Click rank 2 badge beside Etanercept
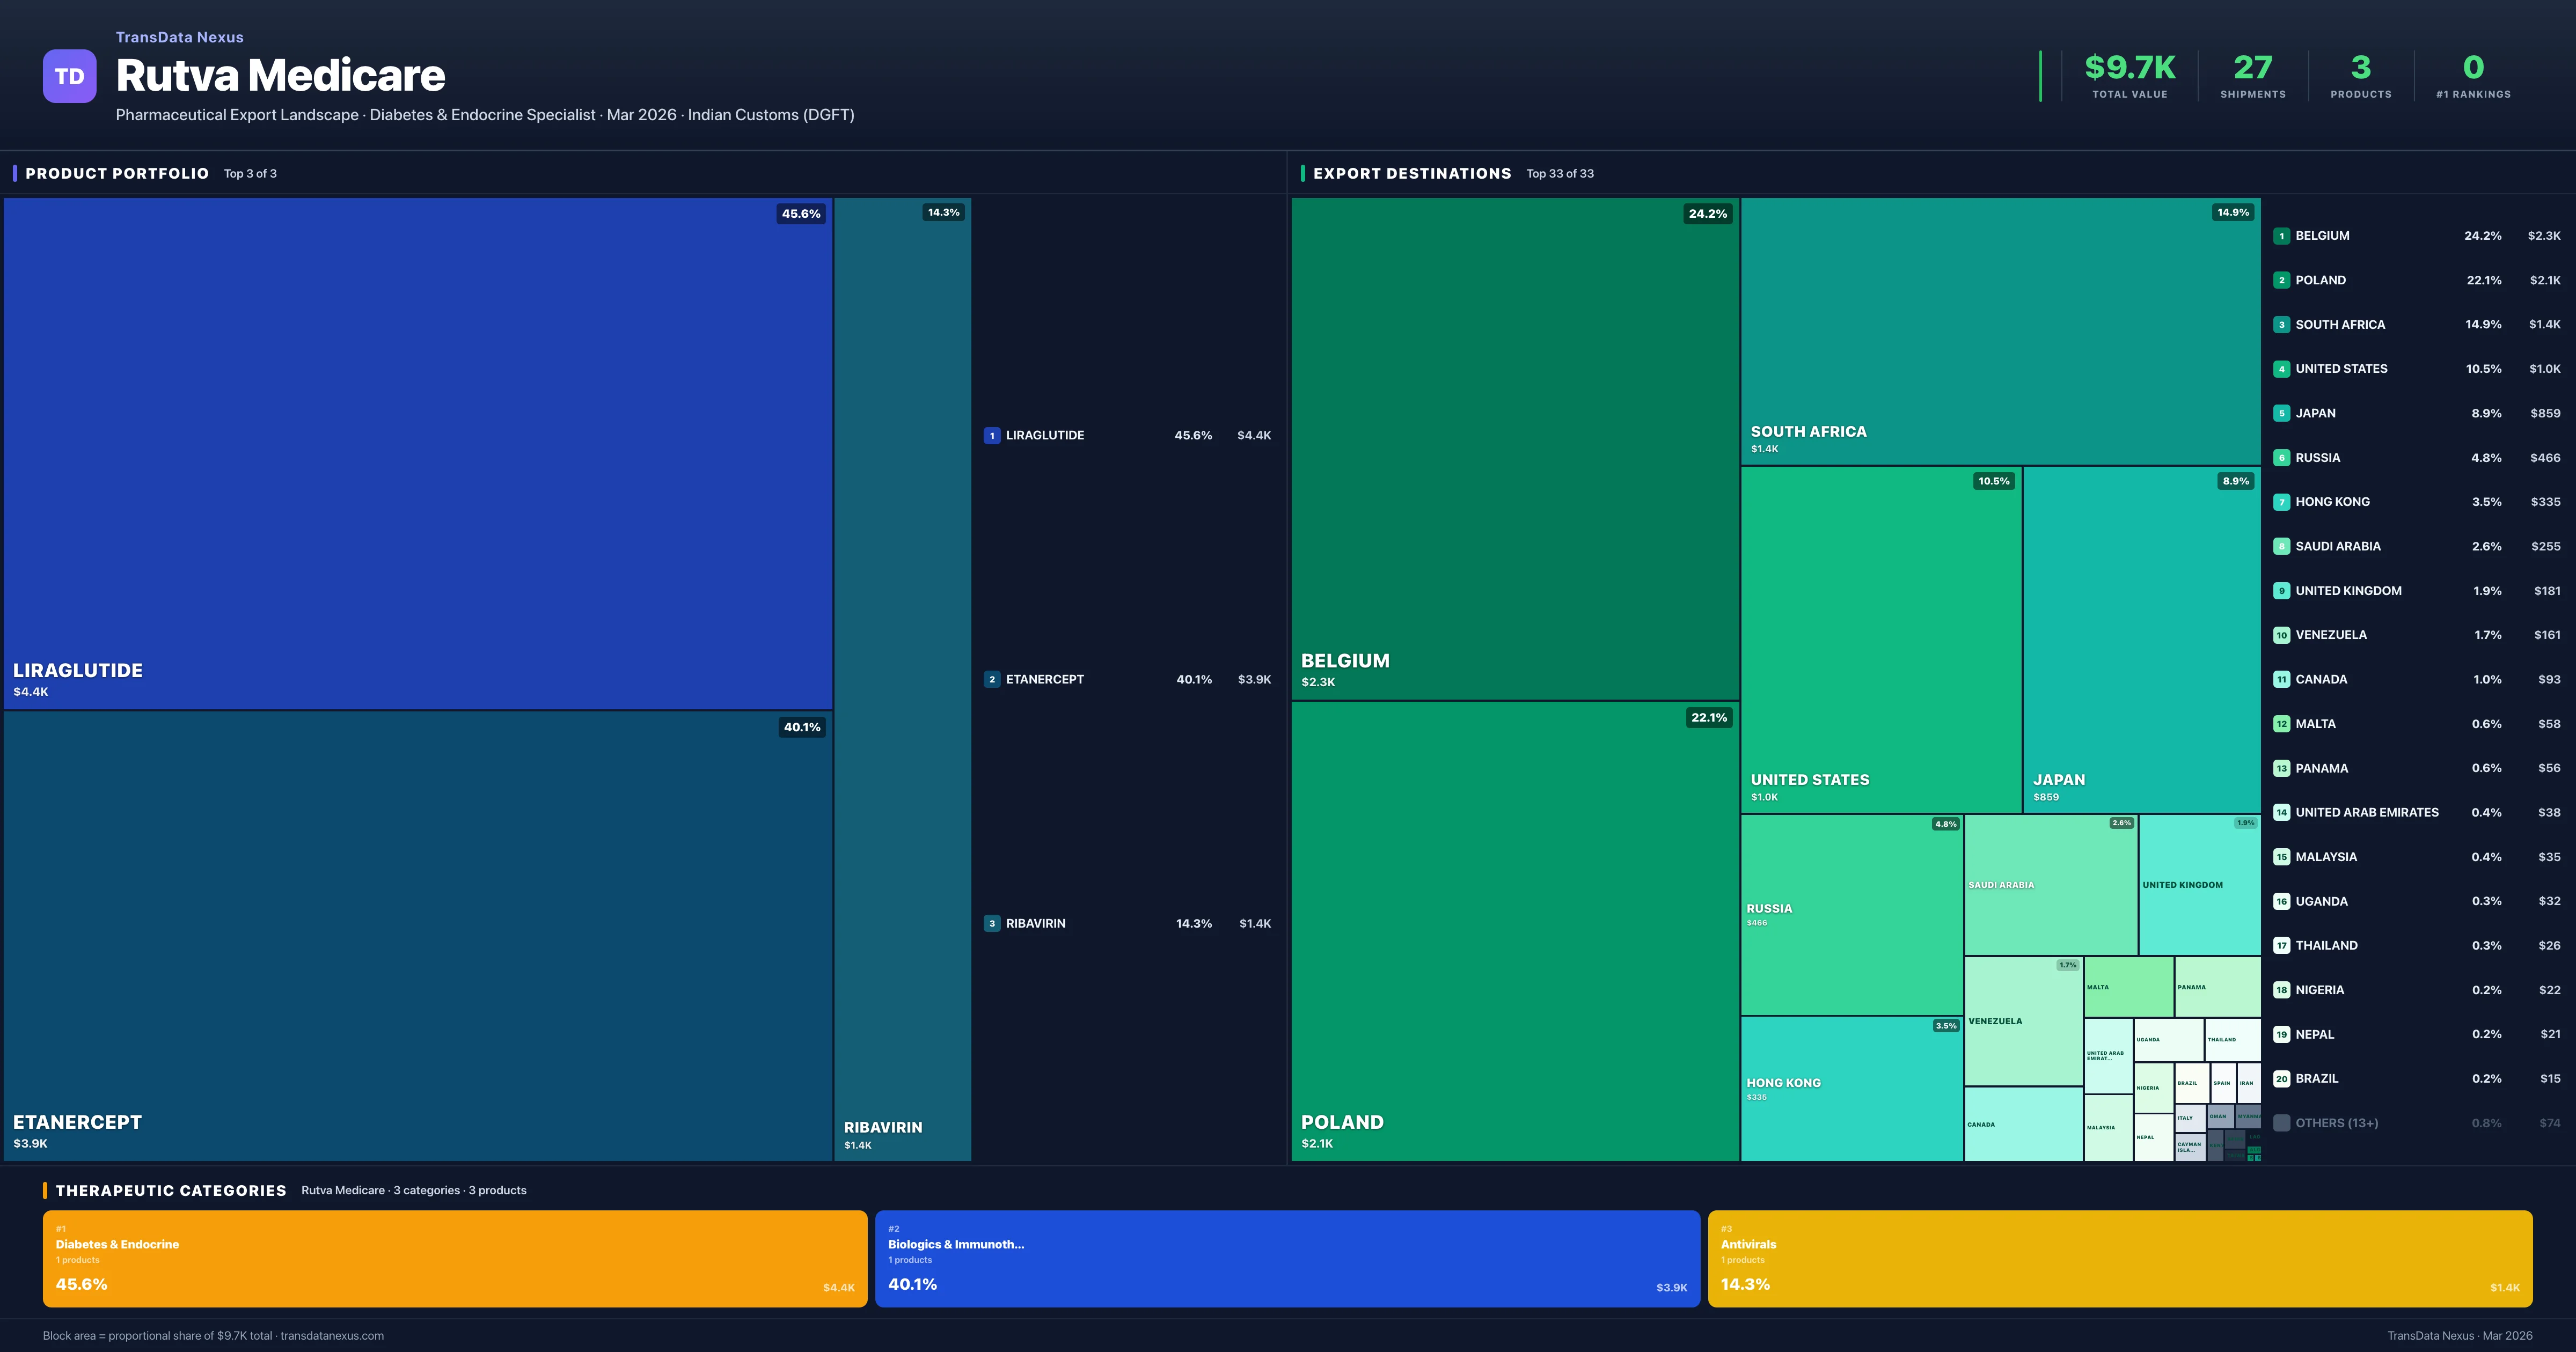The image size is (2576, 1352). [x=991, y=679]
